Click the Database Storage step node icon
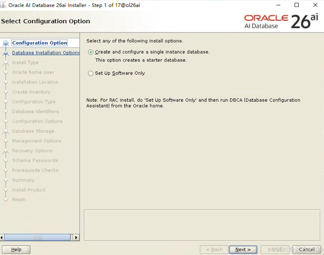 point(6,131)
